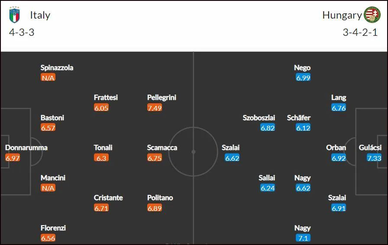This screenshot has height=245, width=388.
Task: Click the Hungary team crest icon
Action: [x=372, y=15]
